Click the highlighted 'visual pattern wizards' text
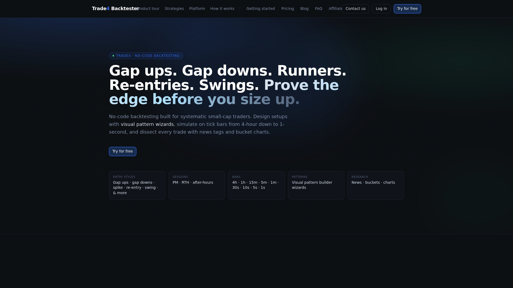This screenshot has width=513, height=288. [147, 124]
